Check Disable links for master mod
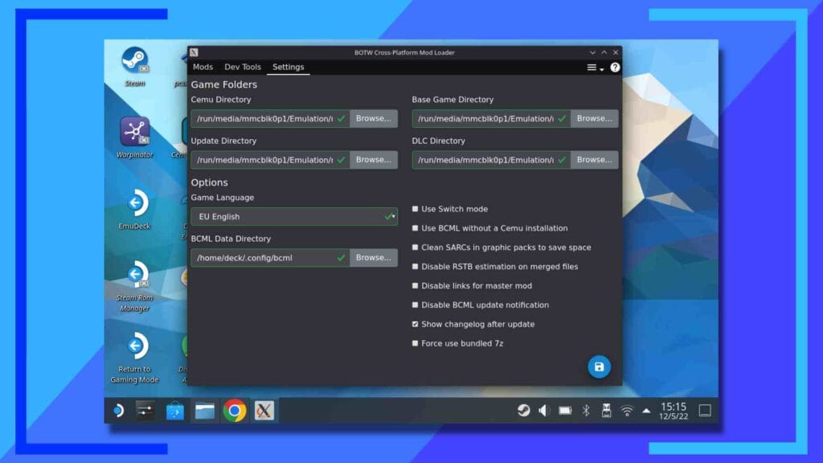The width and height of the screenshot is (823, 463). (x=416, y=285)
